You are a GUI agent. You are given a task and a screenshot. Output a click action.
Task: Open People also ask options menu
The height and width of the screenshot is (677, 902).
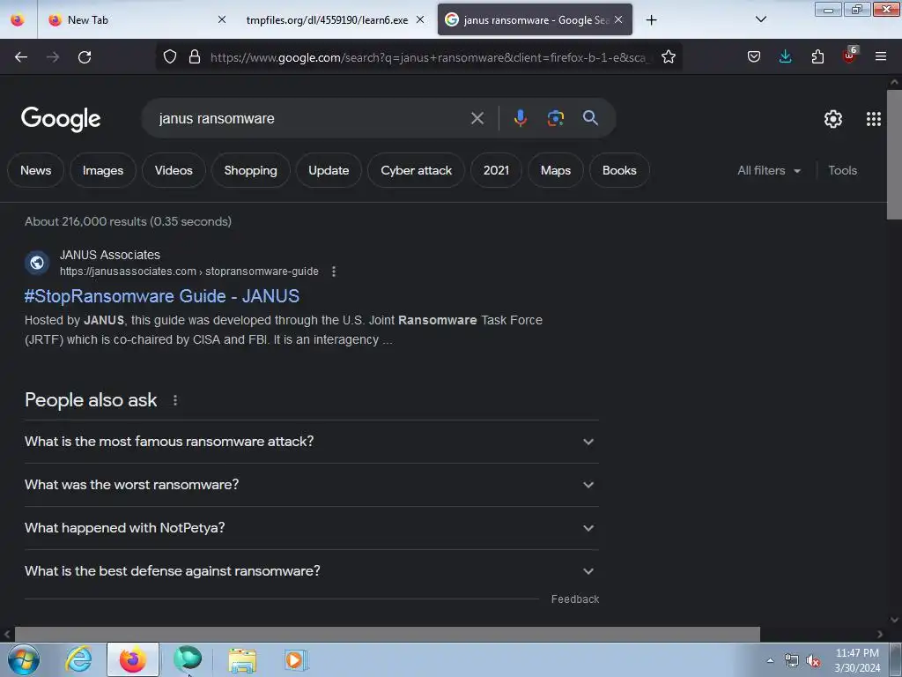pos(175,400)
